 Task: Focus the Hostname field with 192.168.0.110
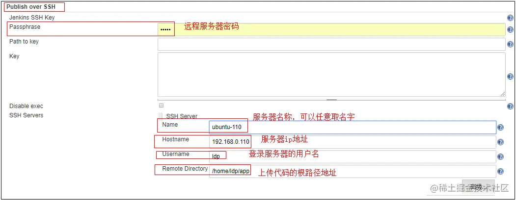[x=353, y=142]
